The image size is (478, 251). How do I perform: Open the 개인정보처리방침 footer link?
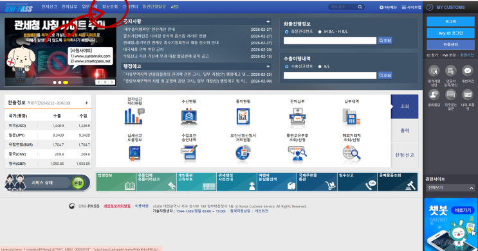[x=117, y=206]
